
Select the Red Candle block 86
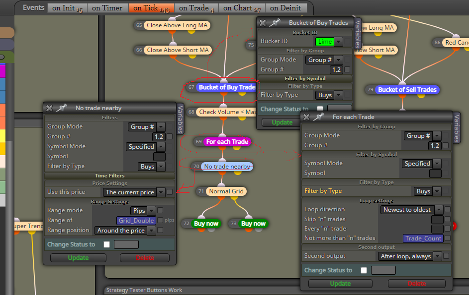(x=457, y=42)
